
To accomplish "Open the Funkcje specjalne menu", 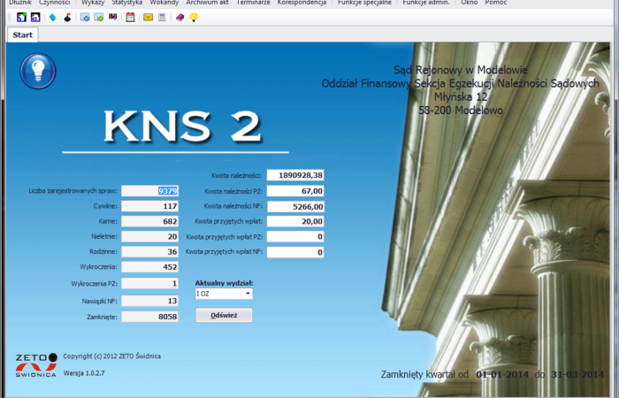I will (x=364, y=3).
